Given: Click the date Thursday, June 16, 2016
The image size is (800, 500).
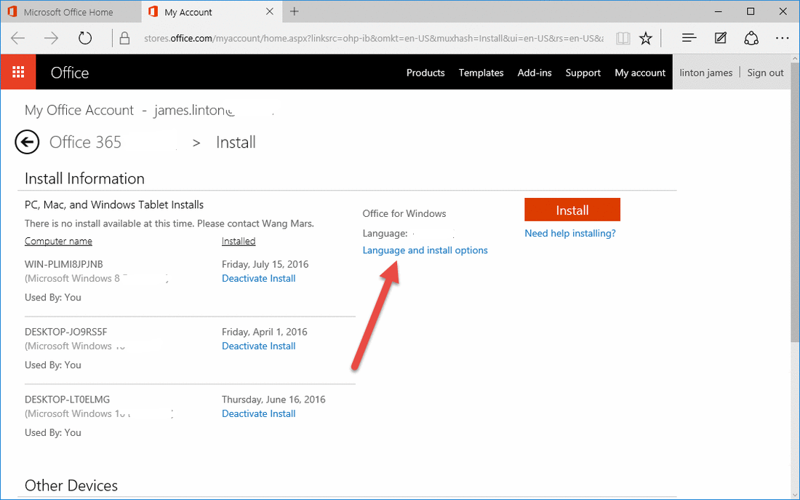Looking at the screenshot, I should [273, 400].
